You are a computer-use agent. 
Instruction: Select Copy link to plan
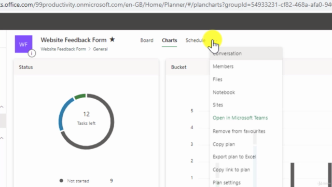pos(246,170)
